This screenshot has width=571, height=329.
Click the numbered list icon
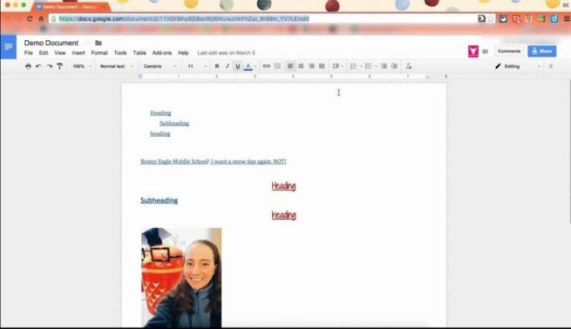[x=353, y=66]
